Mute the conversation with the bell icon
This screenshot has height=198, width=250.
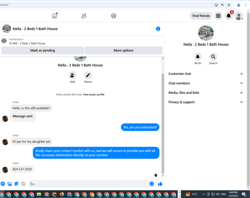click(197, 57)
